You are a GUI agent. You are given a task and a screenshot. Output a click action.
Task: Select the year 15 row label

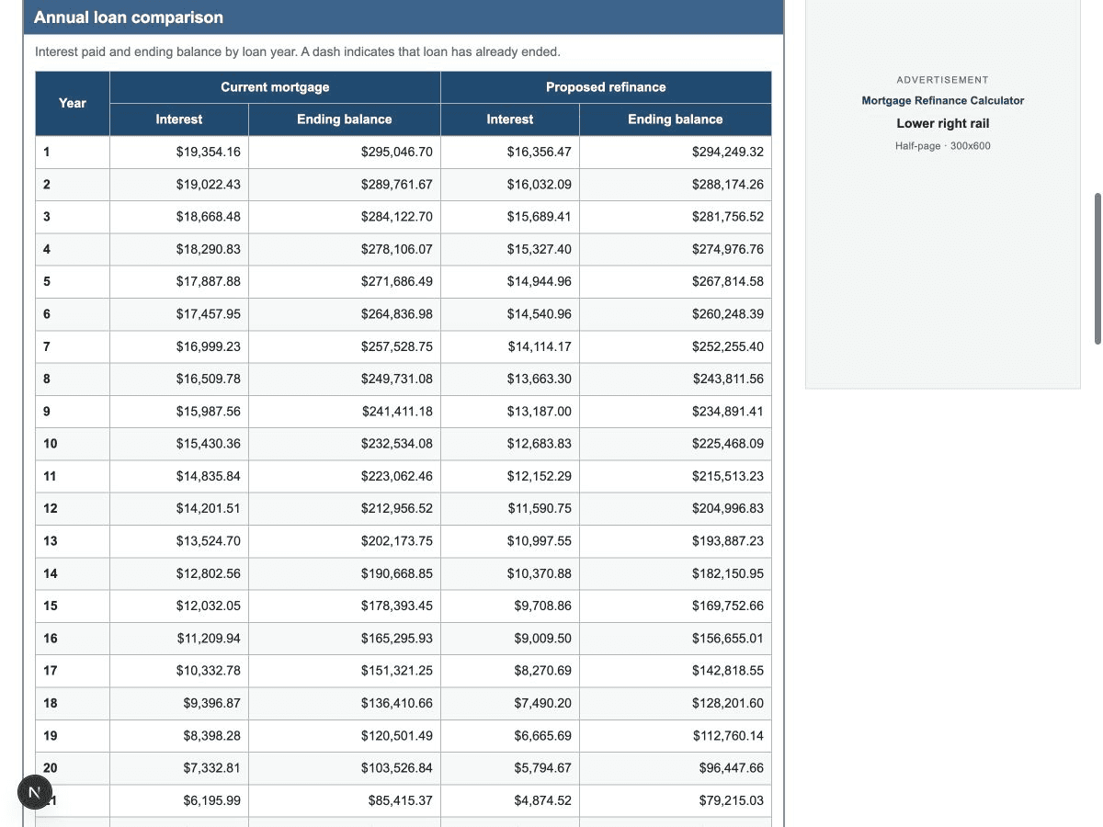coord(73,606)
